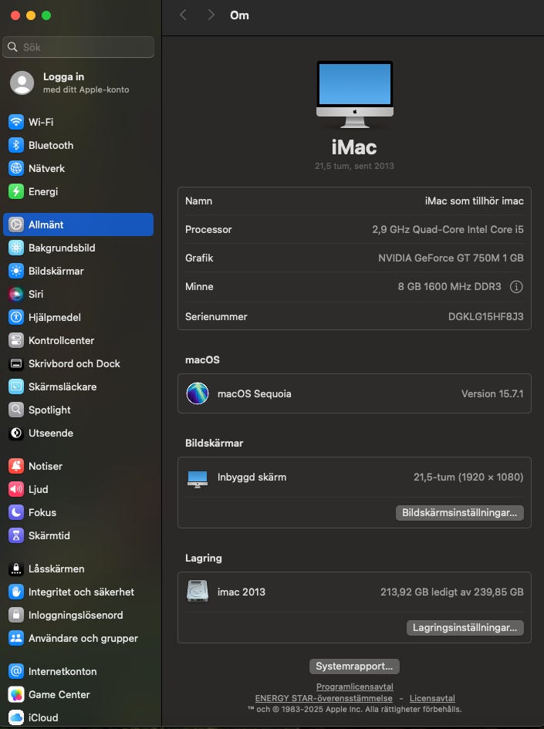
Task: Open the Programlicensavtal link
Action: coord(354,687)
